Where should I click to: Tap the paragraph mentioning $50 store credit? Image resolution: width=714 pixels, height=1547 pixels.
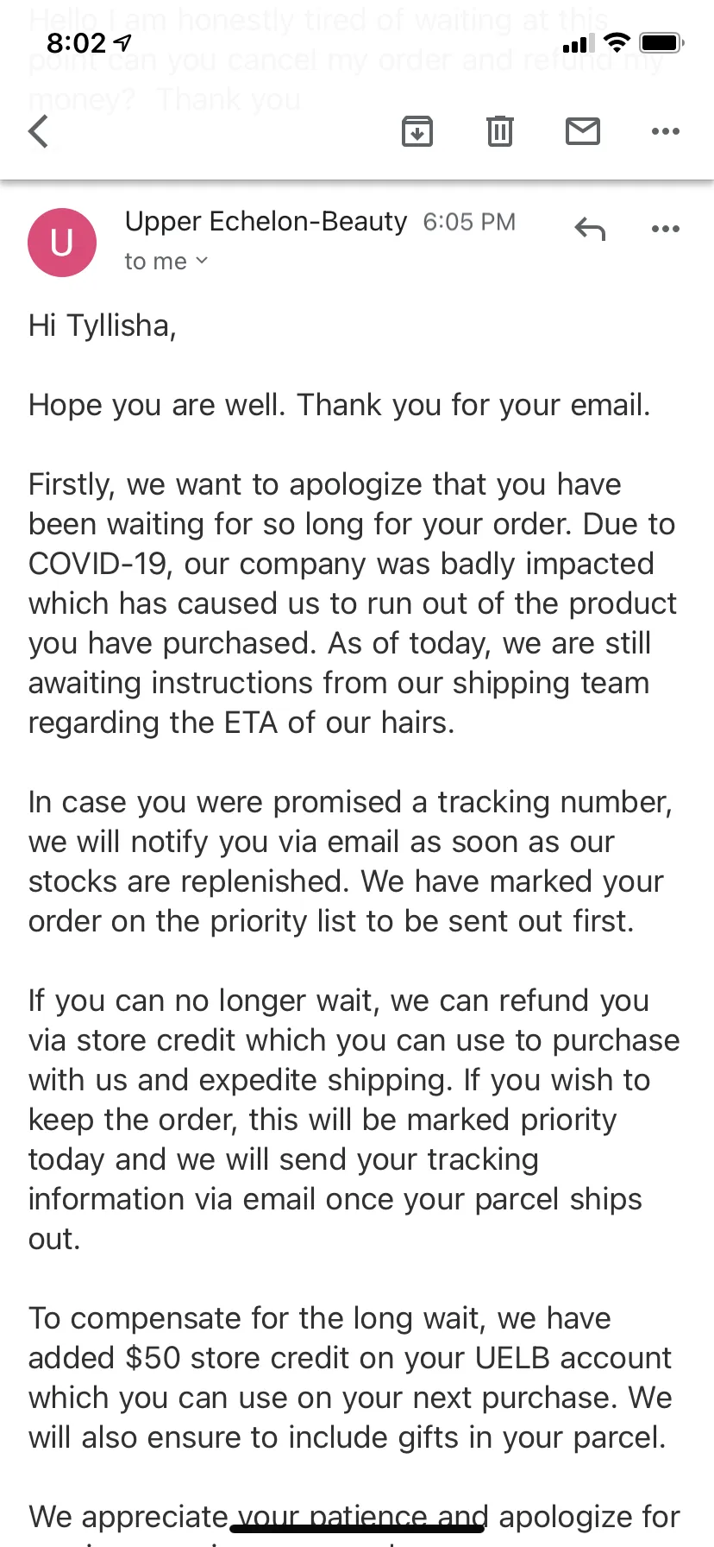[350, 1378]
